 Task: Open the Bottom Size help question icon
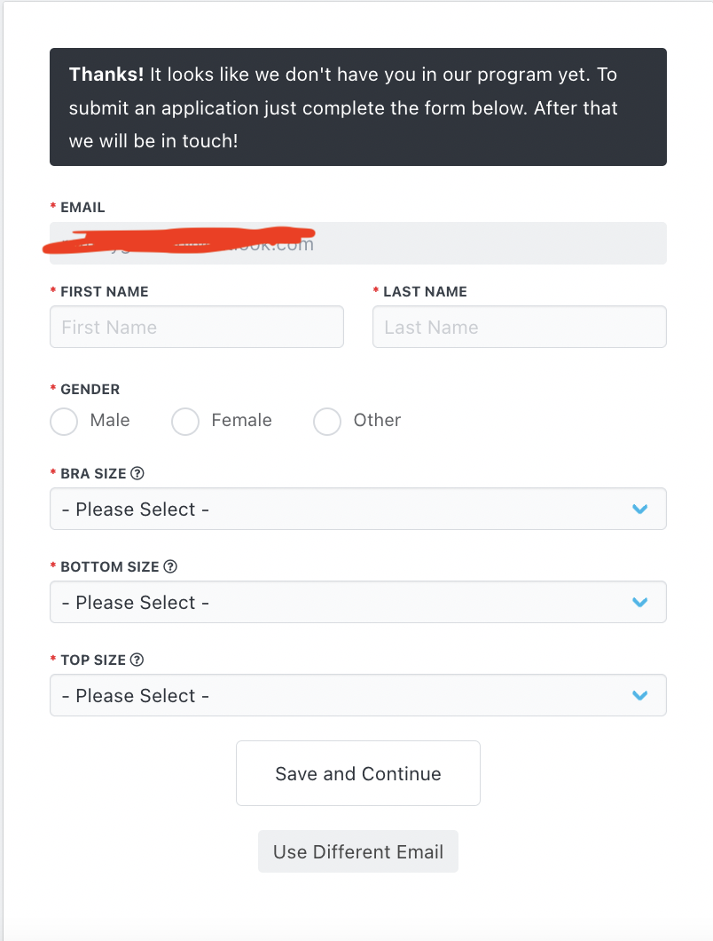pyautogui.click(x=170, y=566)
